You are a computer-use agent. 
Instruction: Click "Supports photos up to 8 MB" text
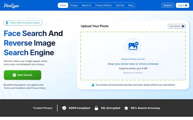pos(133,69)
